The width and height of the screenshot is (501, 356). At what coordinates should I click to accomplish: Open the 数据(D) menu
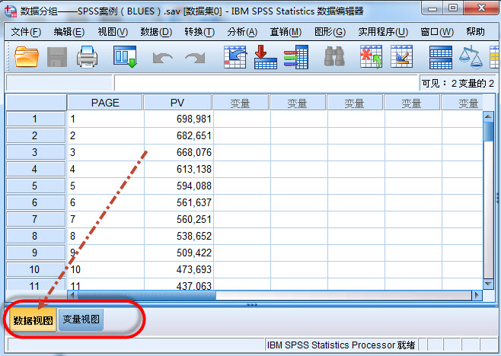point(156,32)
